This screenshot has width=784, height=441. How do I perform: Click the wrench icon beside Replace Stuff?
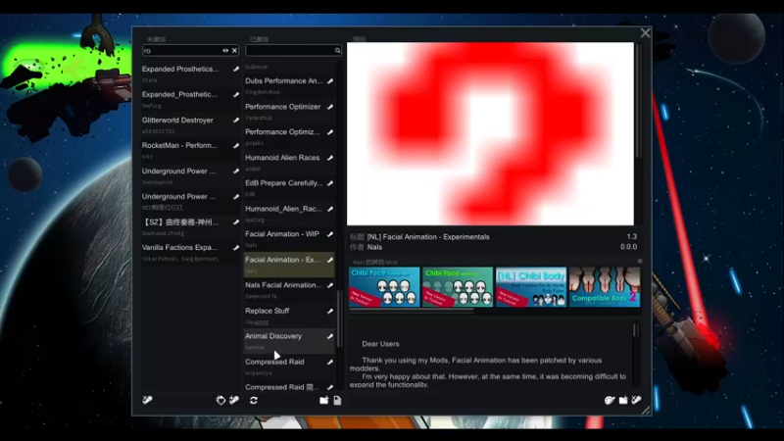(x=330, y=311)
